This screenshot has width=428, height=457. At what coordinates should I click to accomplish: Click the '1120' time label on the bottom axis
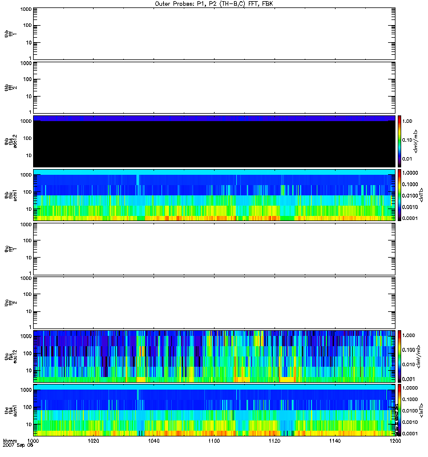coord(274,441)
